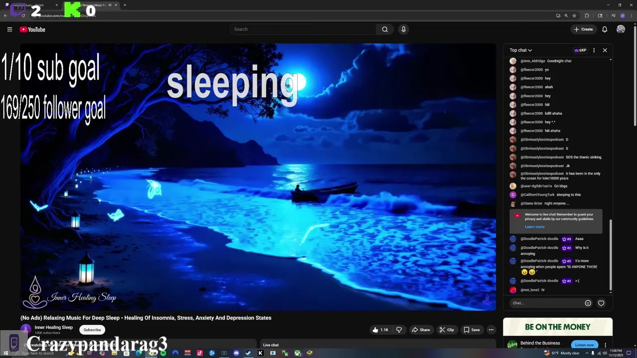
Task: Open Inner Healing Sleep channel name
Action: click(x=54, y=327)
